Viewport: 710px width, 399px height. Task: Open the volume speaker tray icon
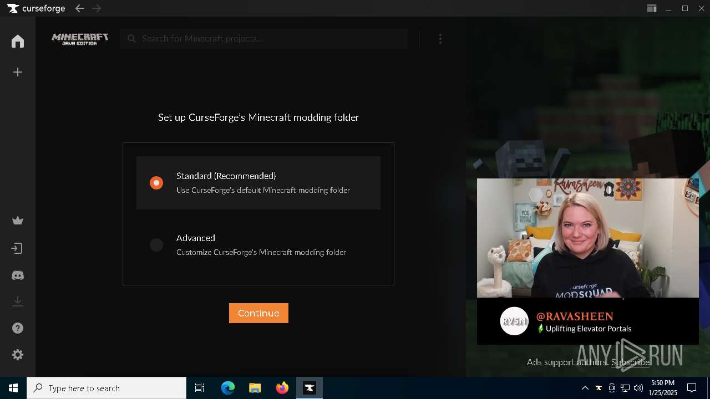tap(638, 388)
